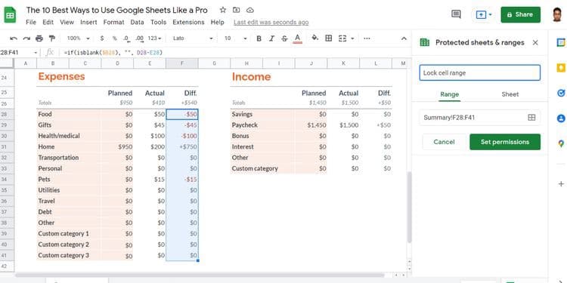Screen dimensions: 567x283
Task: Click the select data range grid icon
Action: (531, 117)
